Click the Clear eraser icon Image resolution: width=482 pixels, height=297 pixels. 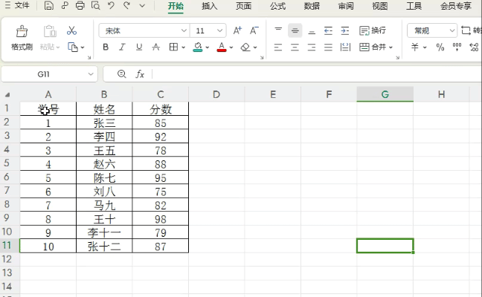(x=245, y=47)
